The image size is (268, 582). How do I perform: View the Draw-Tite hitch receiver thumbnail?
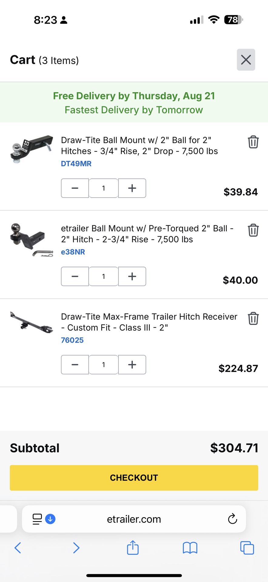tap(32, 322)
